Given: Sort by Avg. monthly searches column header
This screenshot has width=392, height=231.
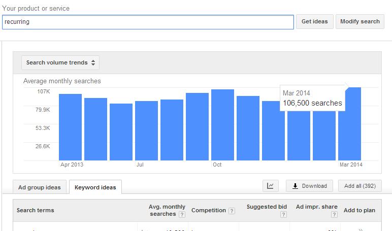Looking at the screenshot, I should tap(167, 210).
